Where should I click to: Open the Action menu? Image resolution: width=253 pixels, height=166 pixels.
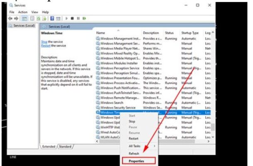23,12
